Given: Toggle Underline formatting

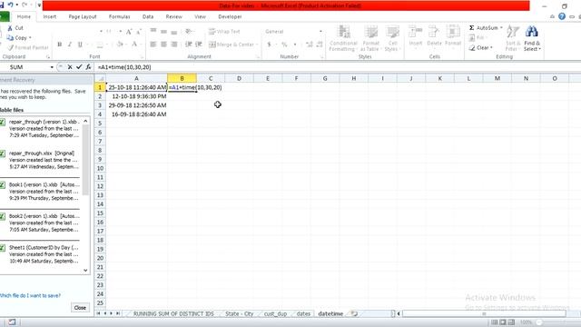Looking at the screenshot, I should (x=80, y=45).
